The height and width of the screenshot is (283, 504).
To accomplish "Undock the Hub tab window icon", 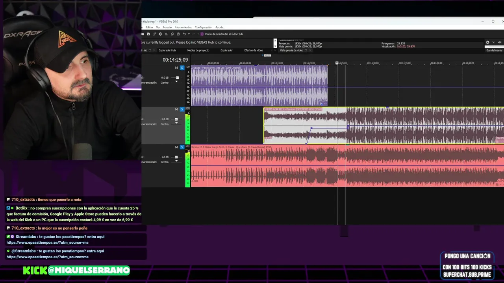I will [x=150, y=50].
